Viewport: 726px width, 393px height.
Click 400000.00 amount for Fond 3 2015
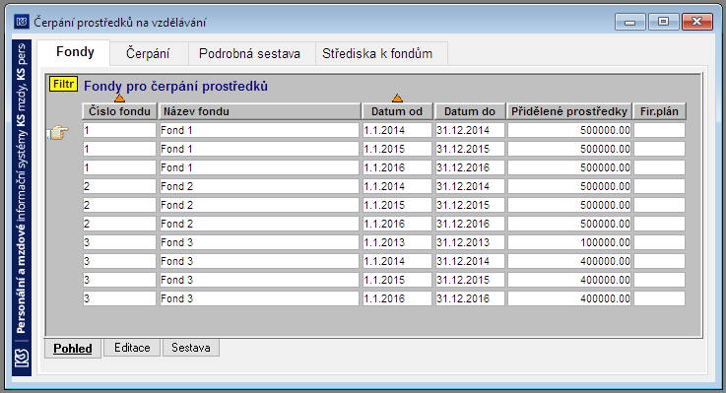click(x=569, y=280)
